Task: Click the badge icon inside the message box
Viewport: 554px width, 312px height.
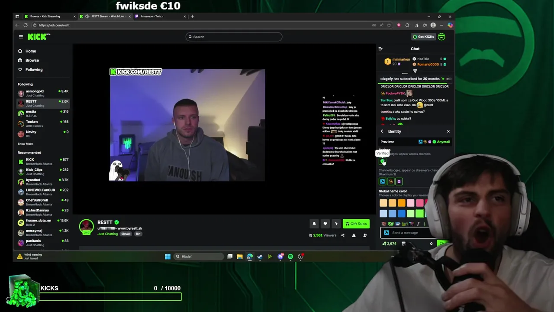Action: tap(386, 233)
